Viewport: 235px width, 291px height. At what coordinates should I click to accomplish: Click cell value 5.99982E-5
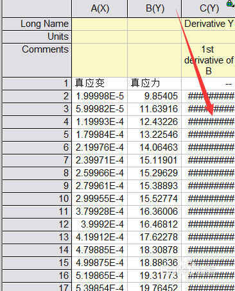coord(100,109)
